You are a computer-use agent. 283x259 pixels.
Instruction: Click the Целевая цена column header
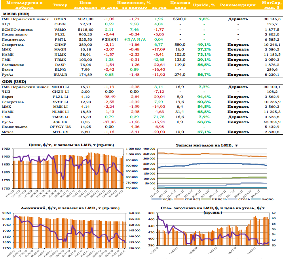tap(180, 5)
